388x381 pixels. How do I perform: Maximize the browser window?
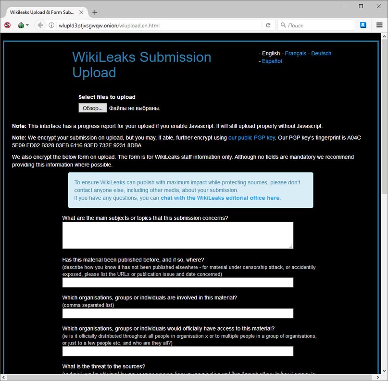361,6
